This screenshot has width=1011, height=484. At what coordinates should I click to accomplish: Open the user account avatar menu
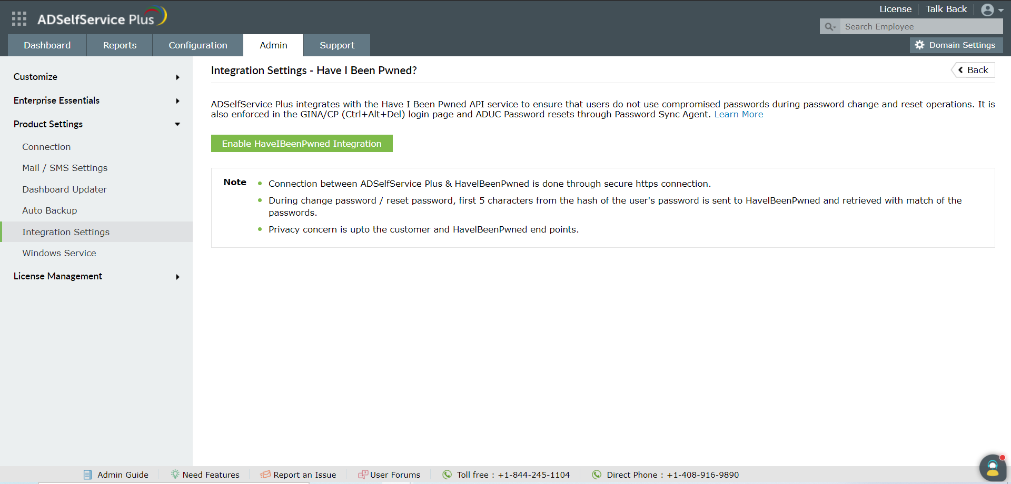(987, 9)
